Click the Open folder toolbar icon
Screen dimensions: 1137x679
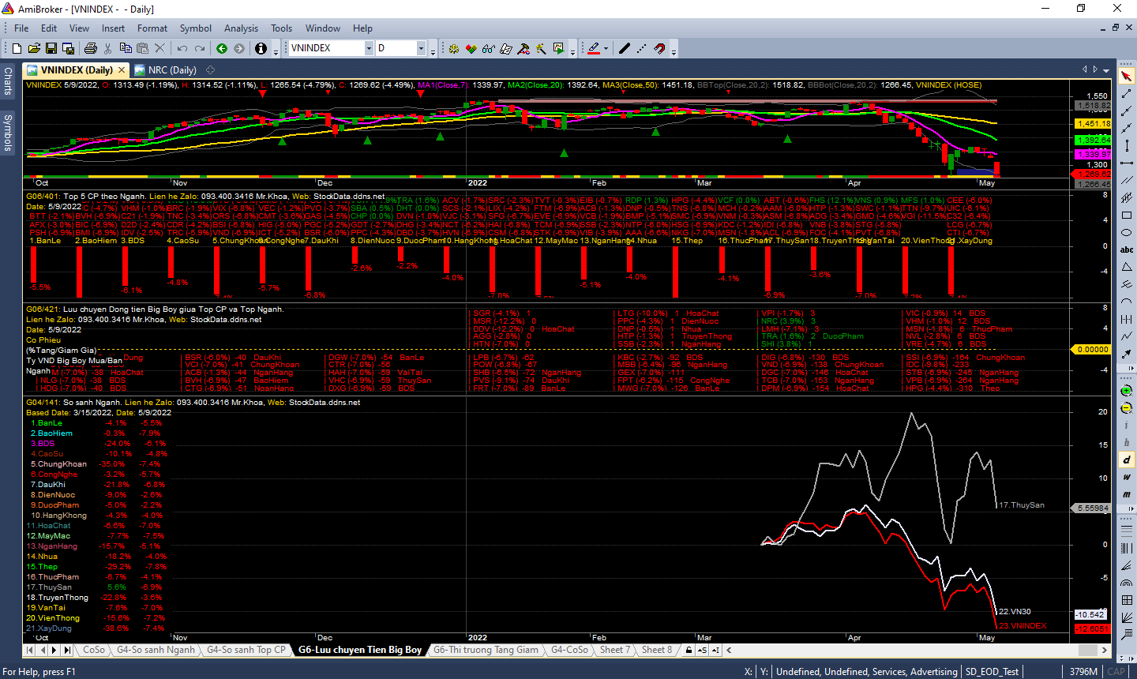(34, 48)
